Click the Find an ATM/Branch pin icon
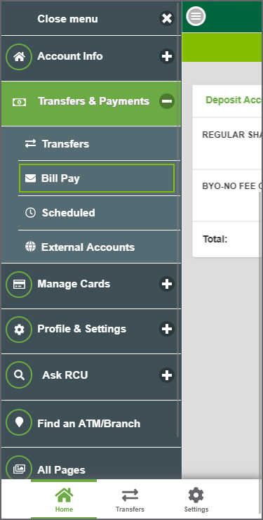Image resolution: width=263 pixels, height=520 pixels. coord(19,422)
